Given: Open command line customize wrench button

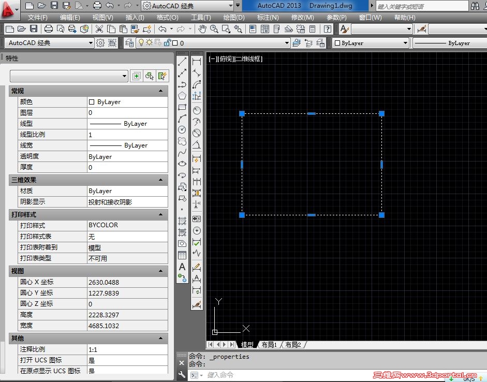Looking at the screenshot, I should click(182, 375).
